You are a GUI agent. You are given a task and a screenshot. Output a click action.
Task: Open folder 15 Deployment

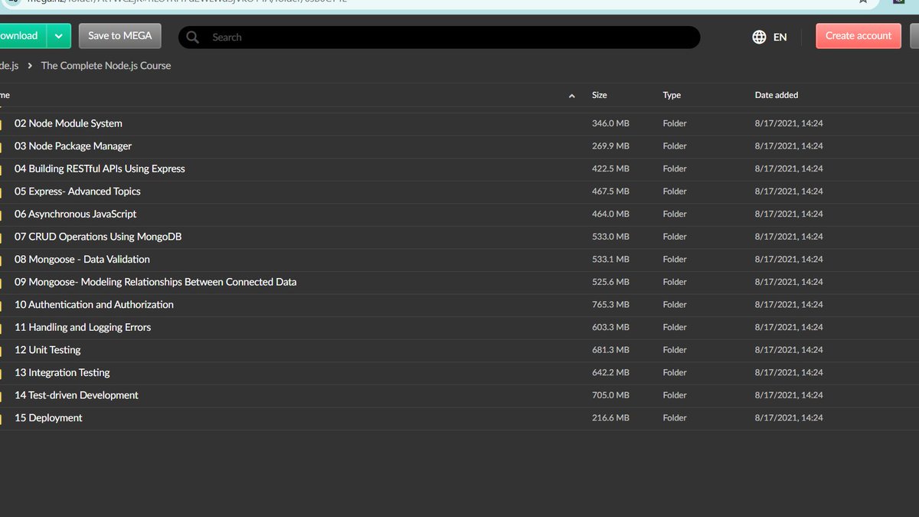48,418
